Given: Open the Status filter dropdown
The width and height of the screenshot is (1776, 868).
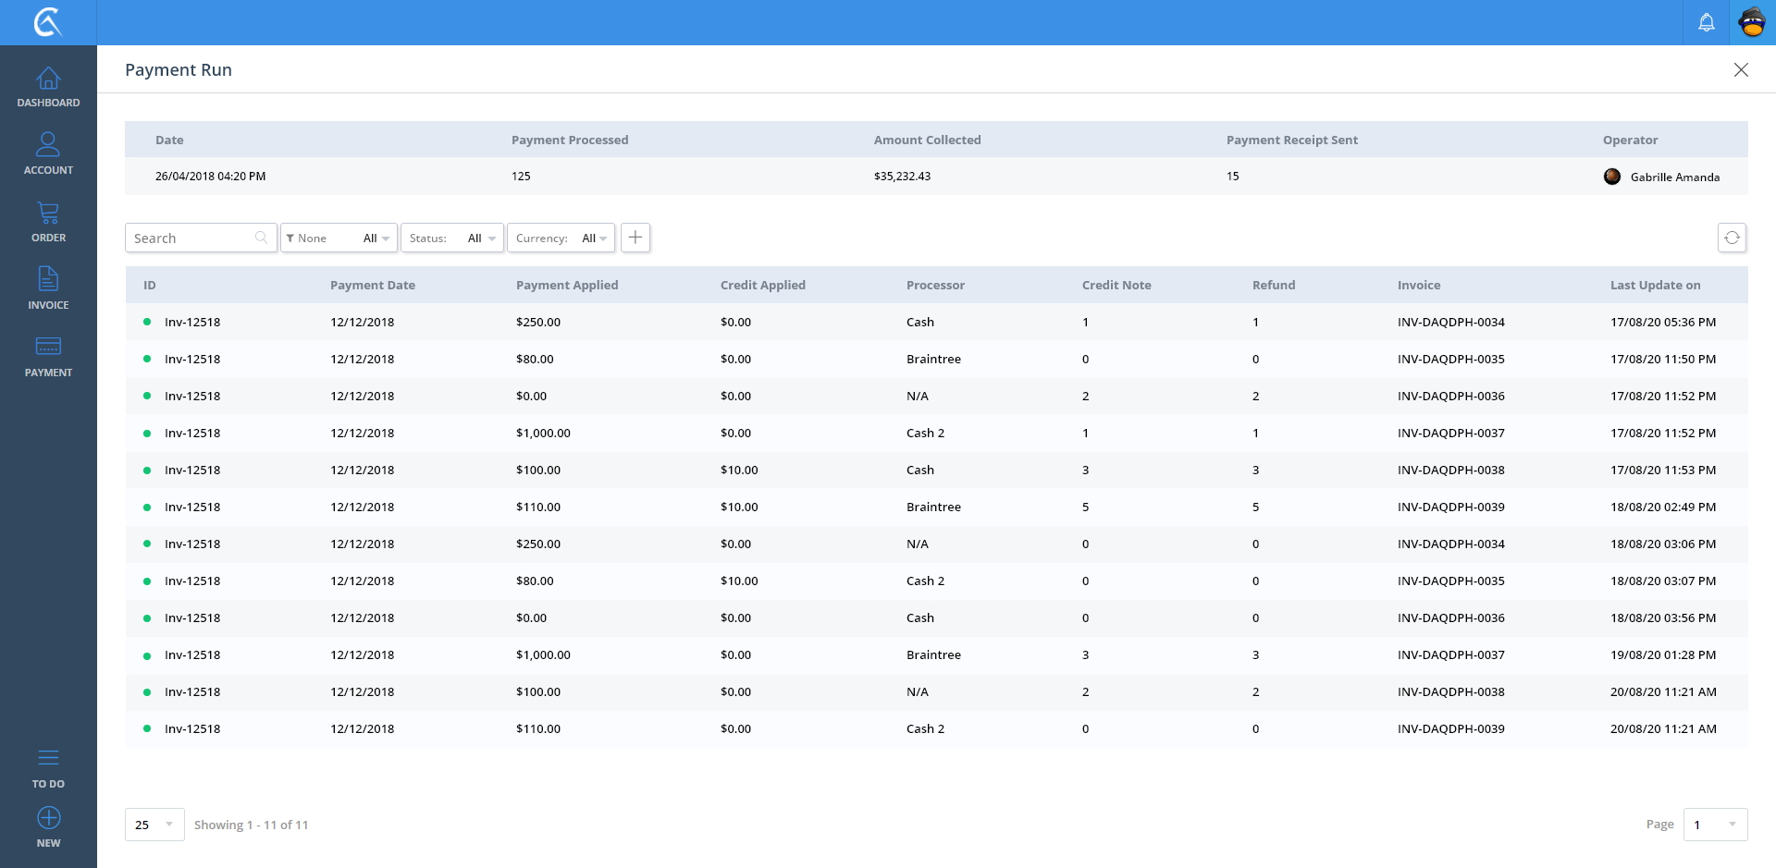Looking at the screenshot, I should tap(452, 238).
